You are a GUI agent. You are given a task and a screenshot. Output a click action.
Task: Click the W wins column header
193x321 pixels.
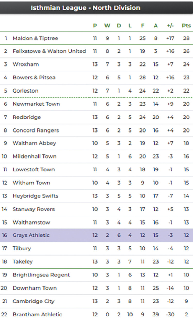[107, 26]
